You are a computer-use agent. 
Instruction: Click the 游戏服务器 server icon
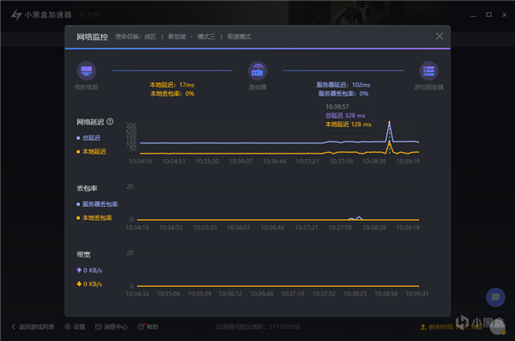click(x=428, y=70)
